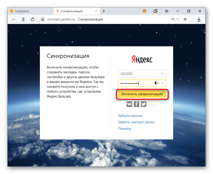Image resolution: width=213 pixels, height=174 pixels.
Task: Show site security lock info
Action: point(43,19)
